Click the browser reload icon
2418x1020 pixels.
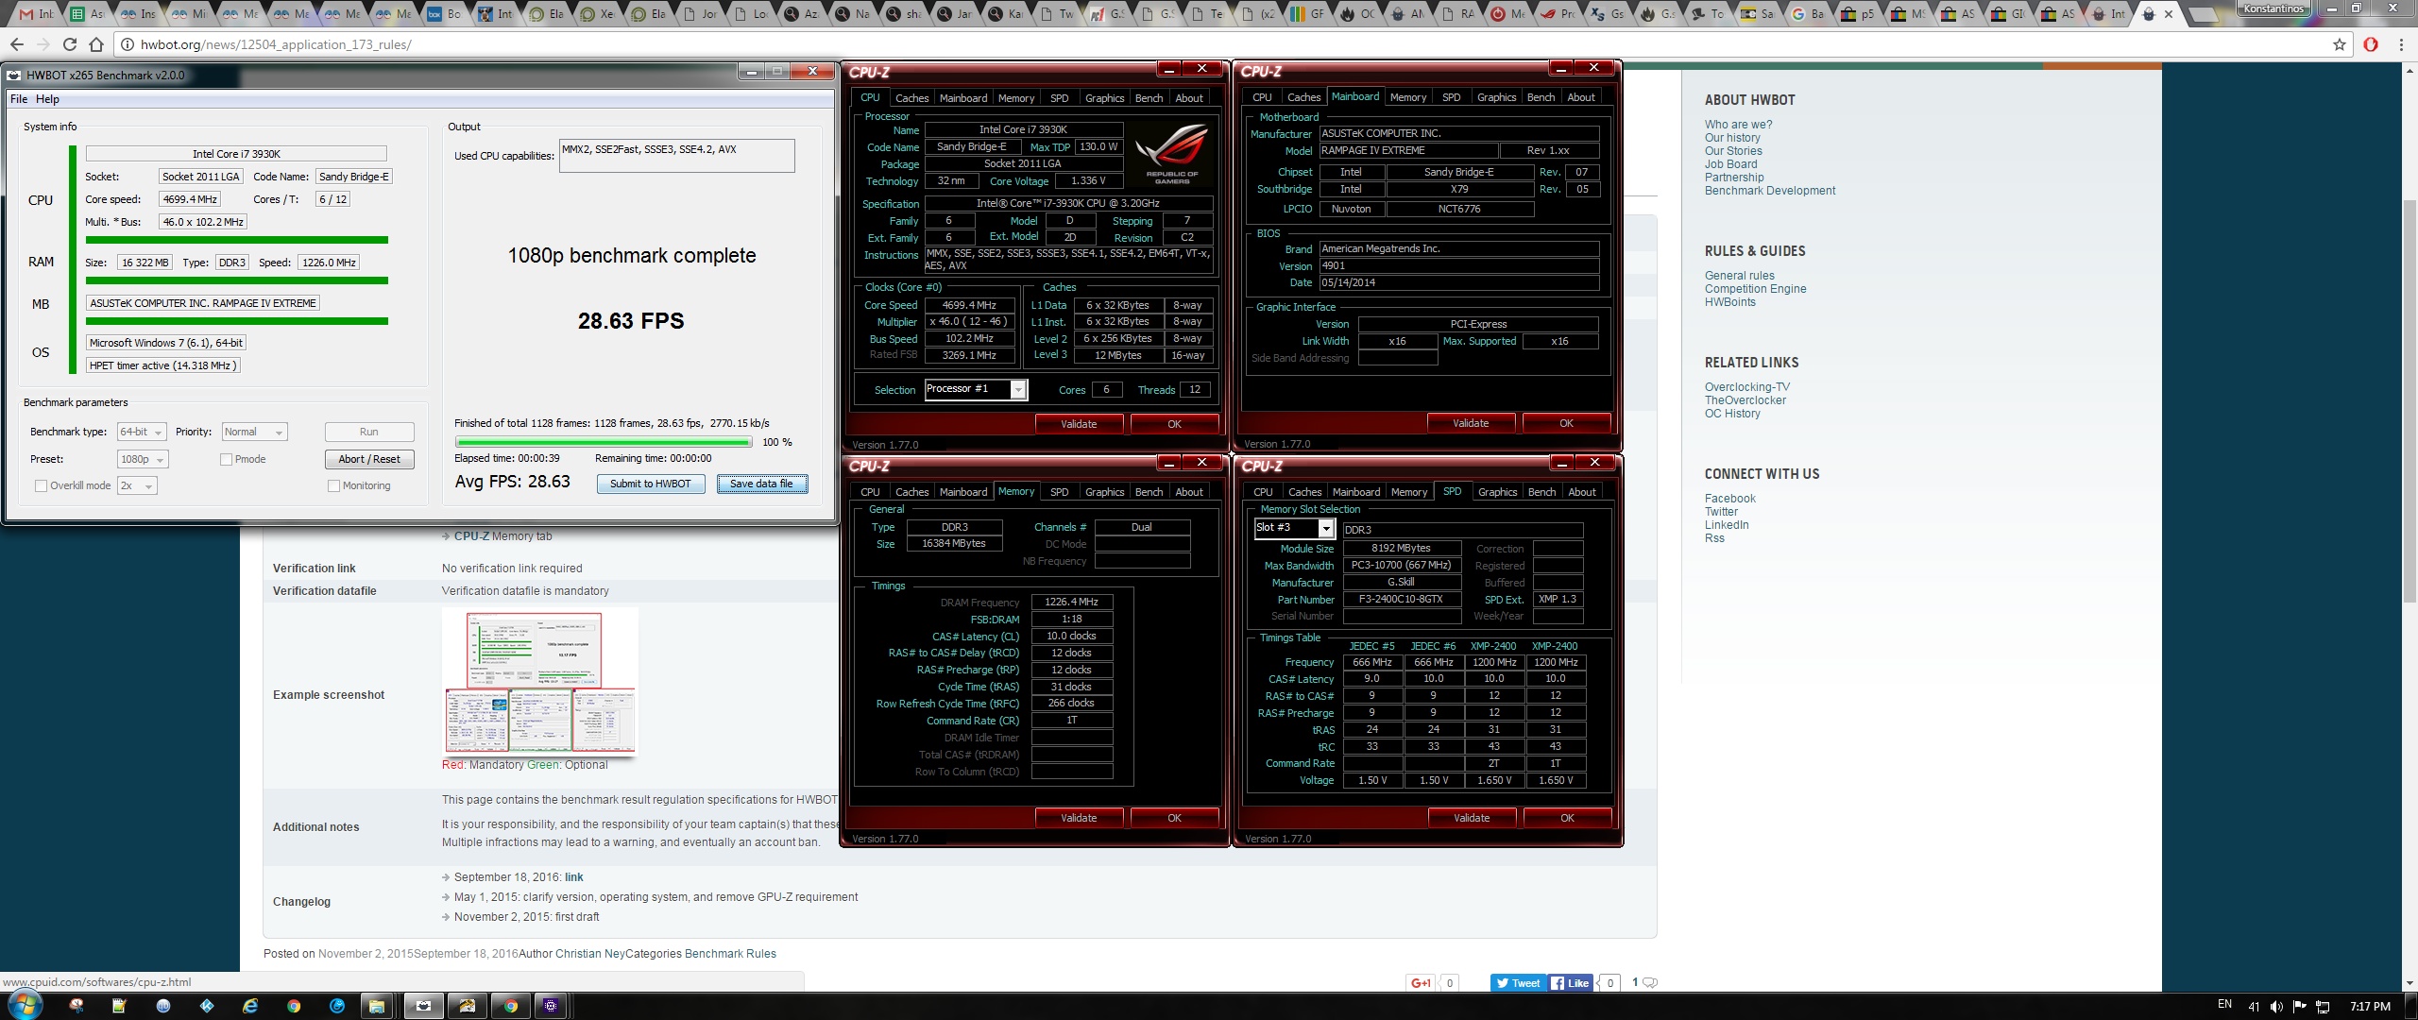(x=70, y=44)
